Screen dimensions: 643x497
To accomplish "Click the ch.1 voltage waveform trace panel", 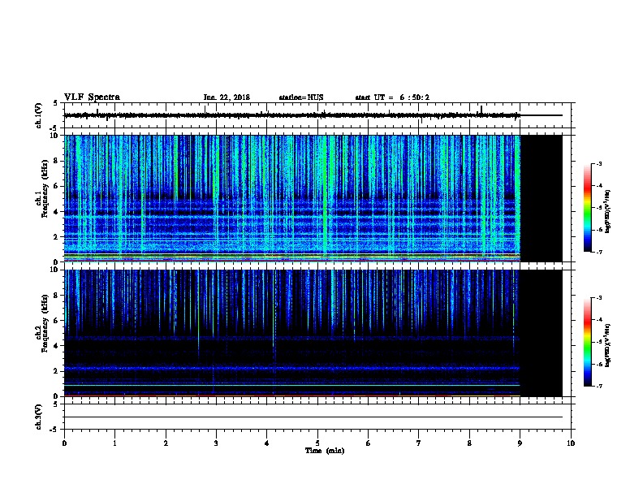I will click(x=317, y=115).
